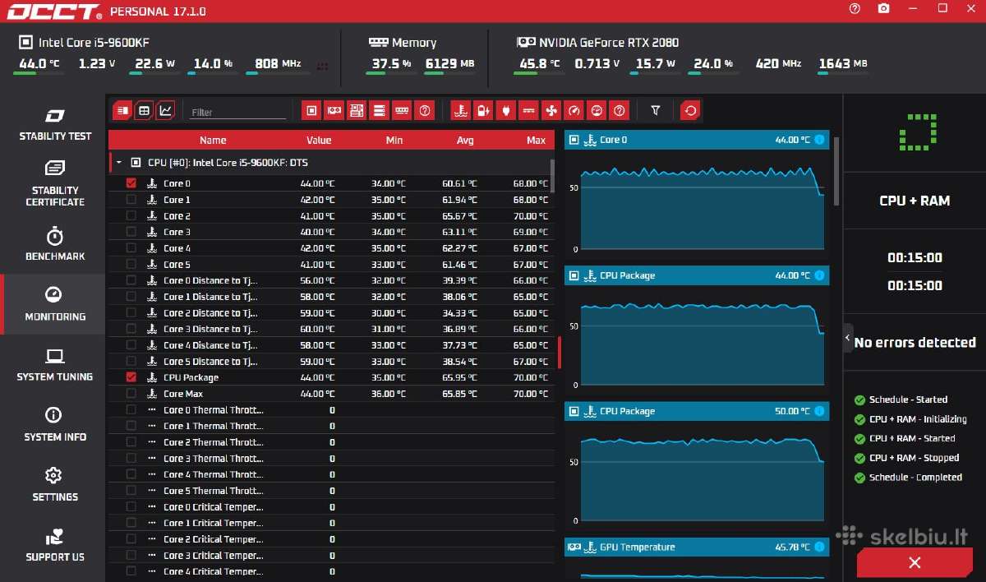Check the Core 5 checkbox
Image resolution: width=986 pixels, height=582 pixels.
(131, 264)
